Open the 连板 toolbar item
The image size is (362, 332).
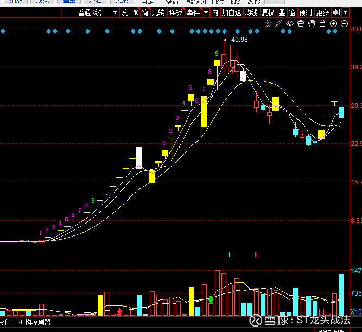175,12
